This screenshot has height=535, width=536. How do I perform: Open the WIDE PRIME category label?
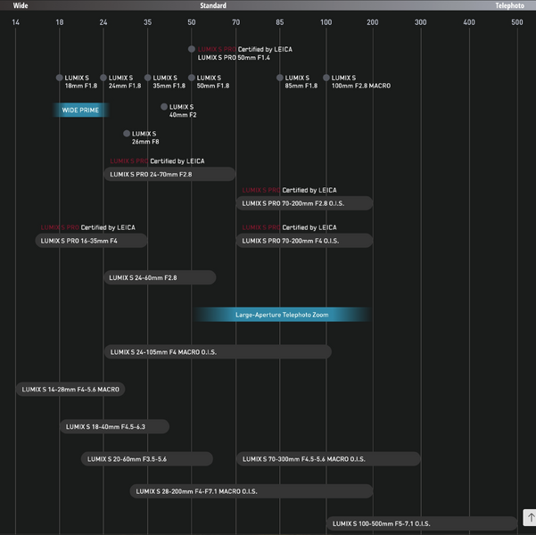(81, 111)
